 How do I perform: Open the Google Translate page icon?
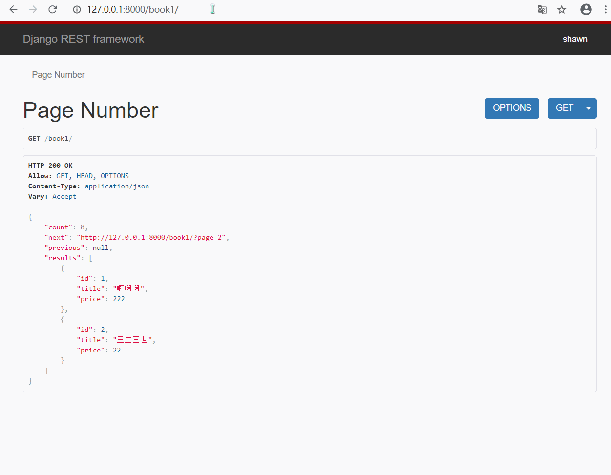542,10
